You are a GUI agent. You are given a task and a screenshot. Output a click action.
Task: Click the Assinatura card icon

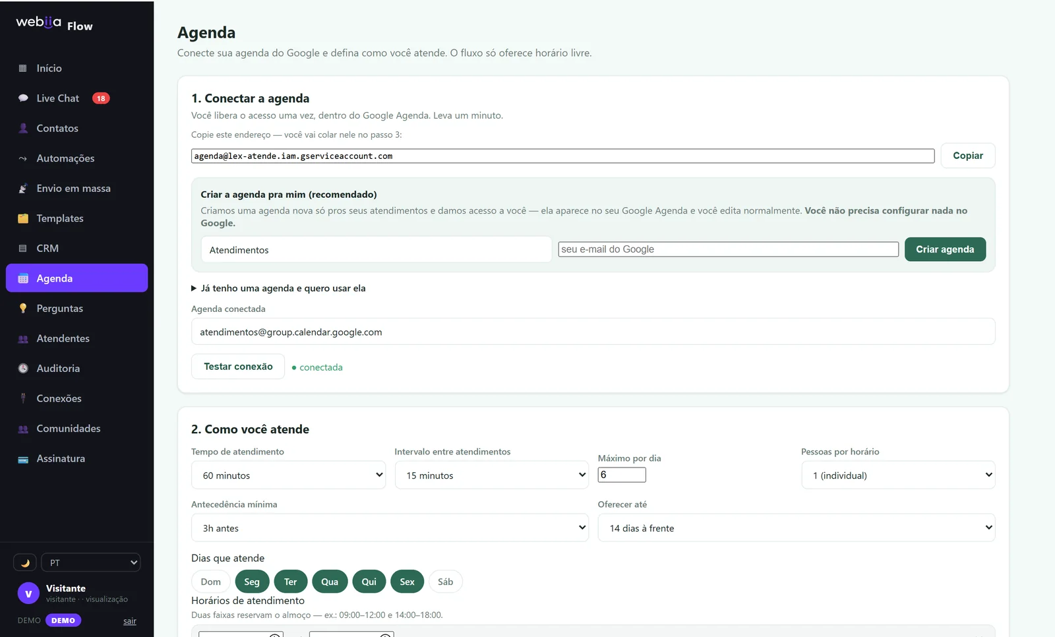click(23, 459)
